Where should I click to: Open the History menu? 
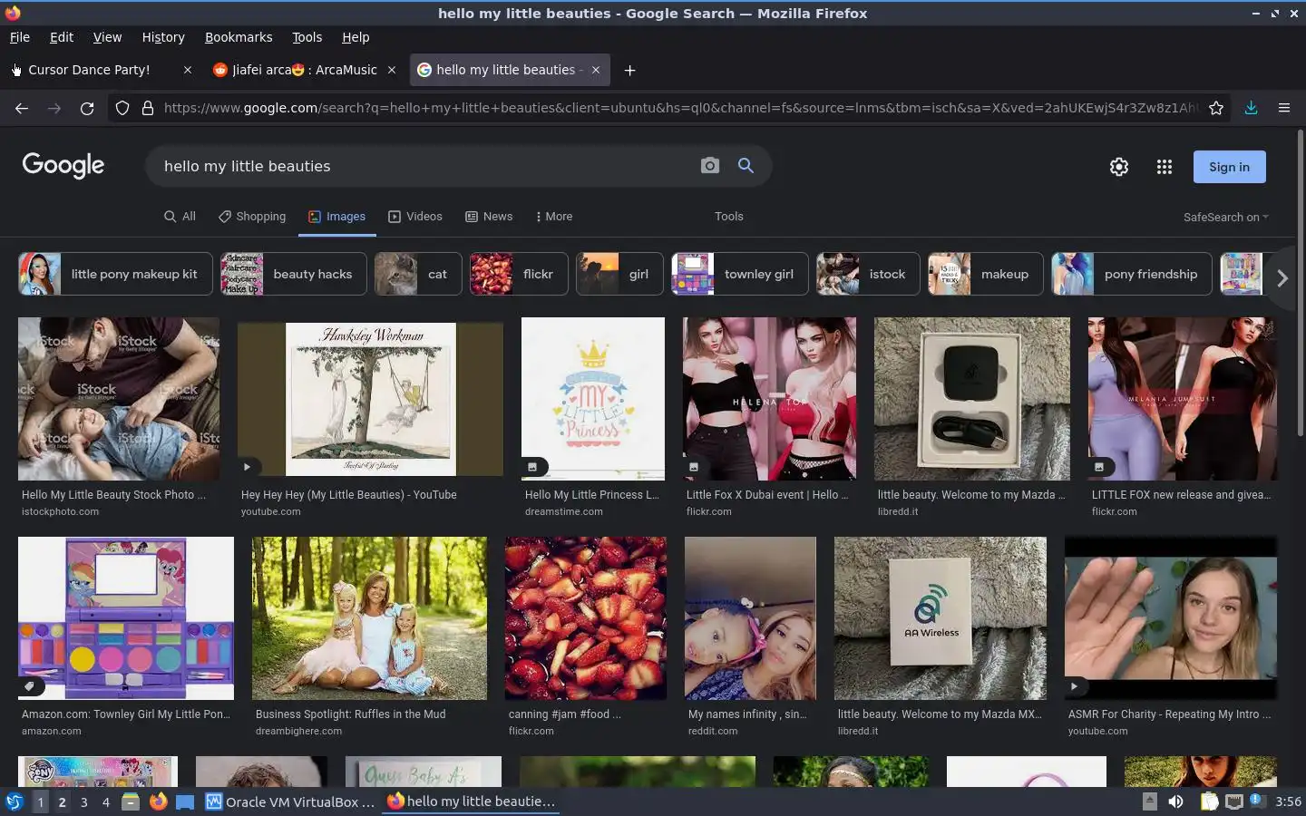pyautogui.click(x=163, y=37)
